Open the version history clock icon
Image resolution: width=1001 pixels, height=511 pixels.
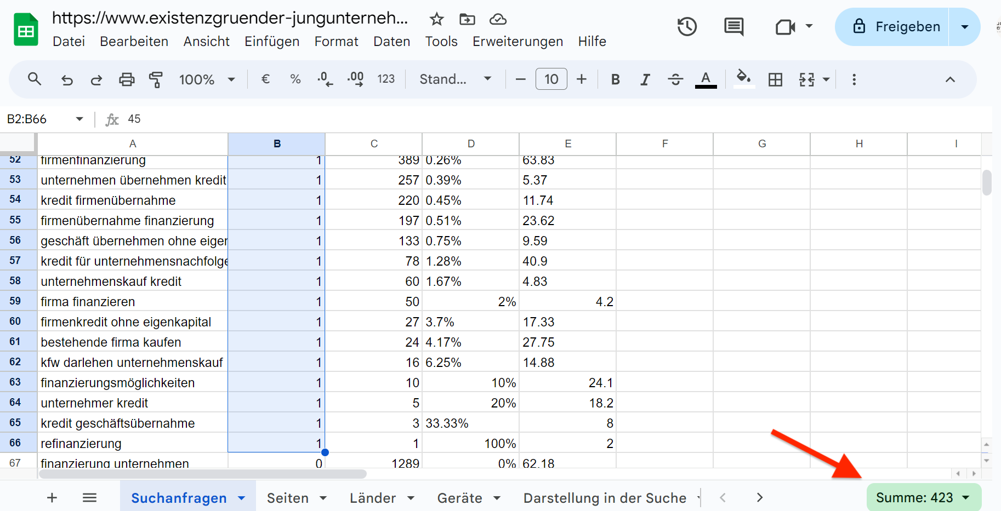(687, 27)
